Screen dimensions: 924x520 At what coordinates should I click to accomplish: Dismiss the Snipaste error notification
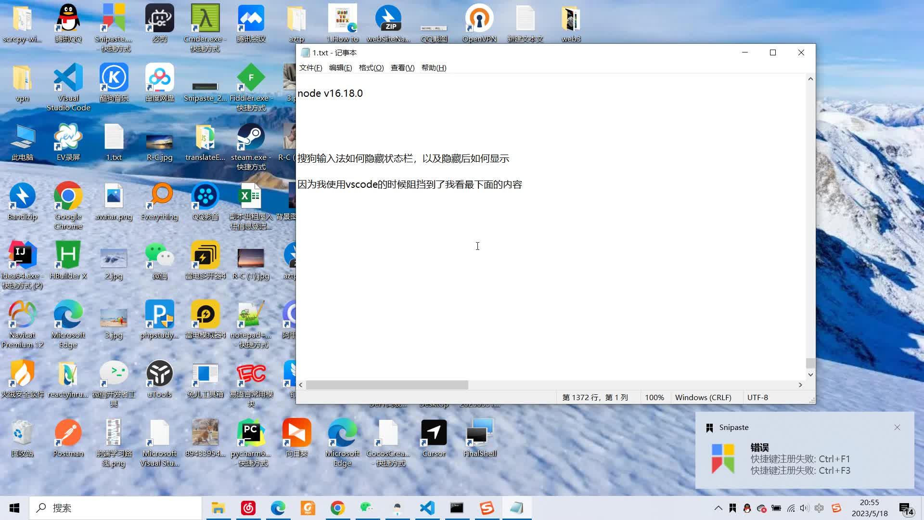[897, 427]
